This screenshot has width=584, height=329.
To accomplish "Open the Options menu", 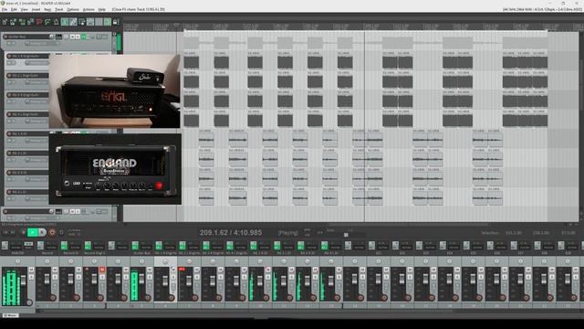I will tap(73, 9).
